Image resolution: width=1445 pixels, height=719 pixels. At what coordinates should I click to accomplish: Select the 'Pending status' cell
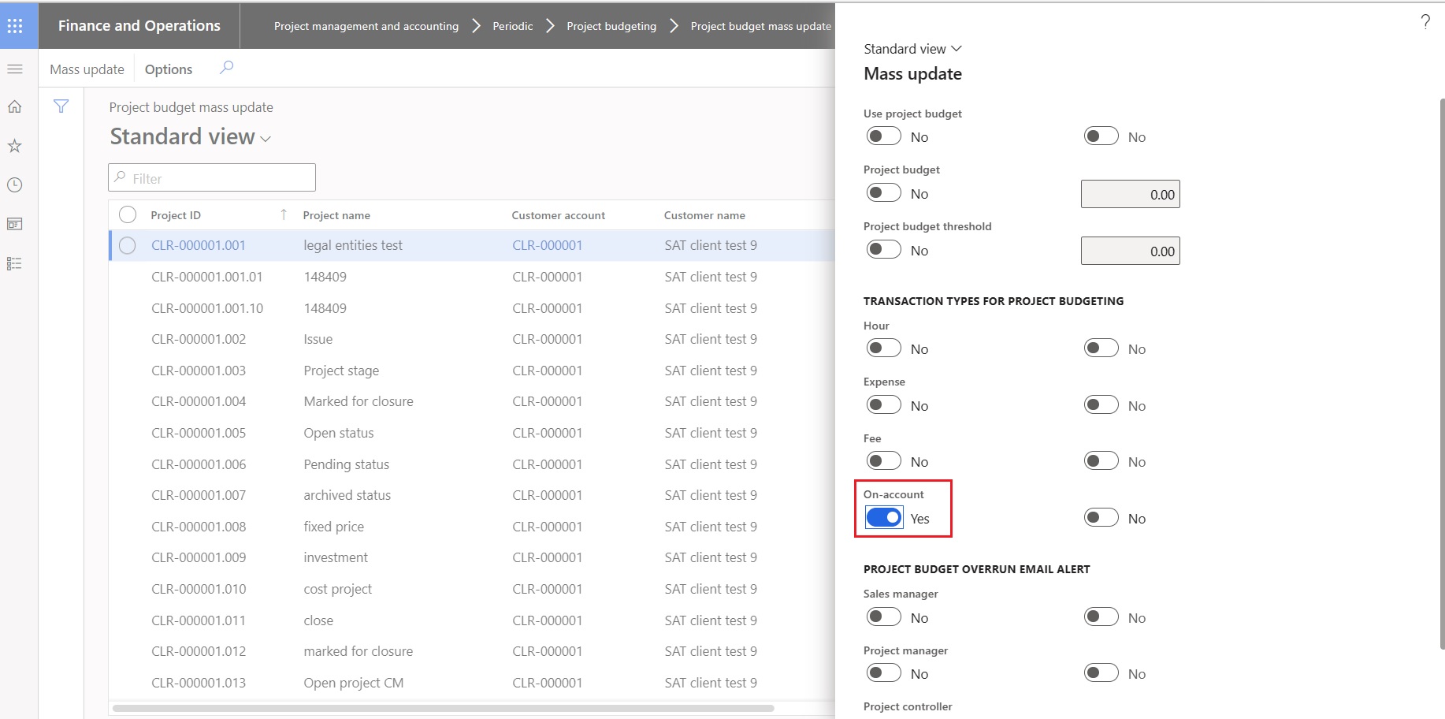pos(347,464)
